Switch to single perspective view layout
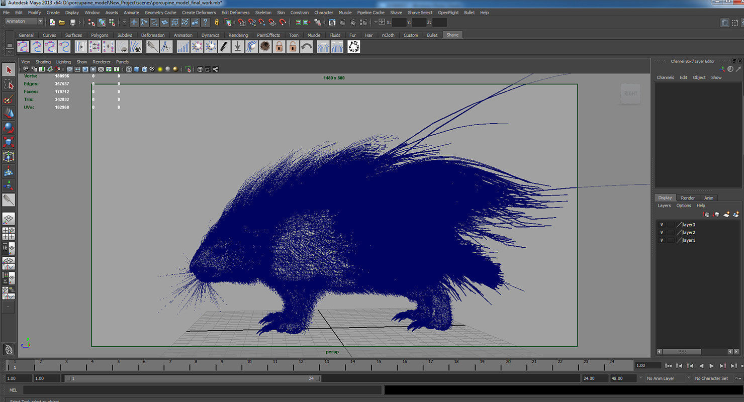 click(x=9, y=219)
